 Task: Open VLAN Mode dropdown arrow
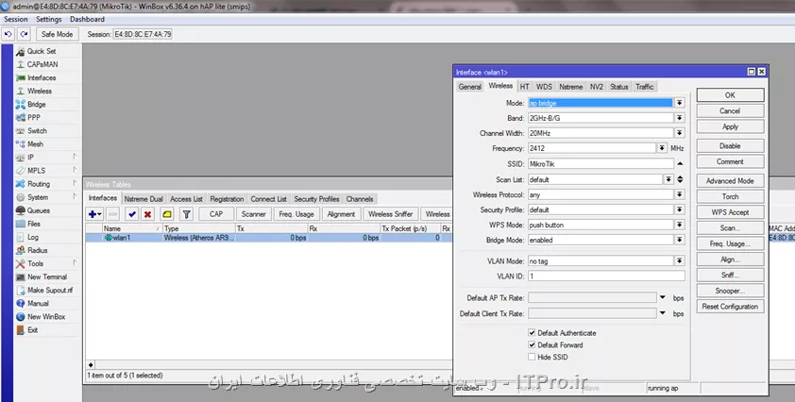point(680,261)
